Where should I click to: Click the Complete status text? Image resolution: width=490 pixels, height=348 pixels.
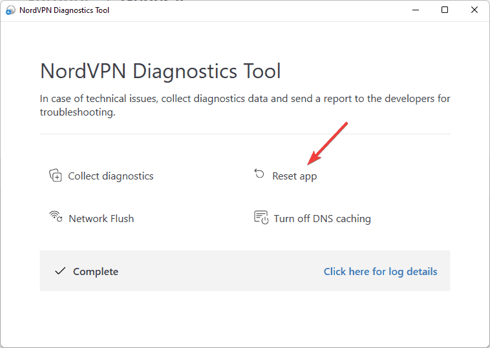pyautogui.click(x=95, y=272)
